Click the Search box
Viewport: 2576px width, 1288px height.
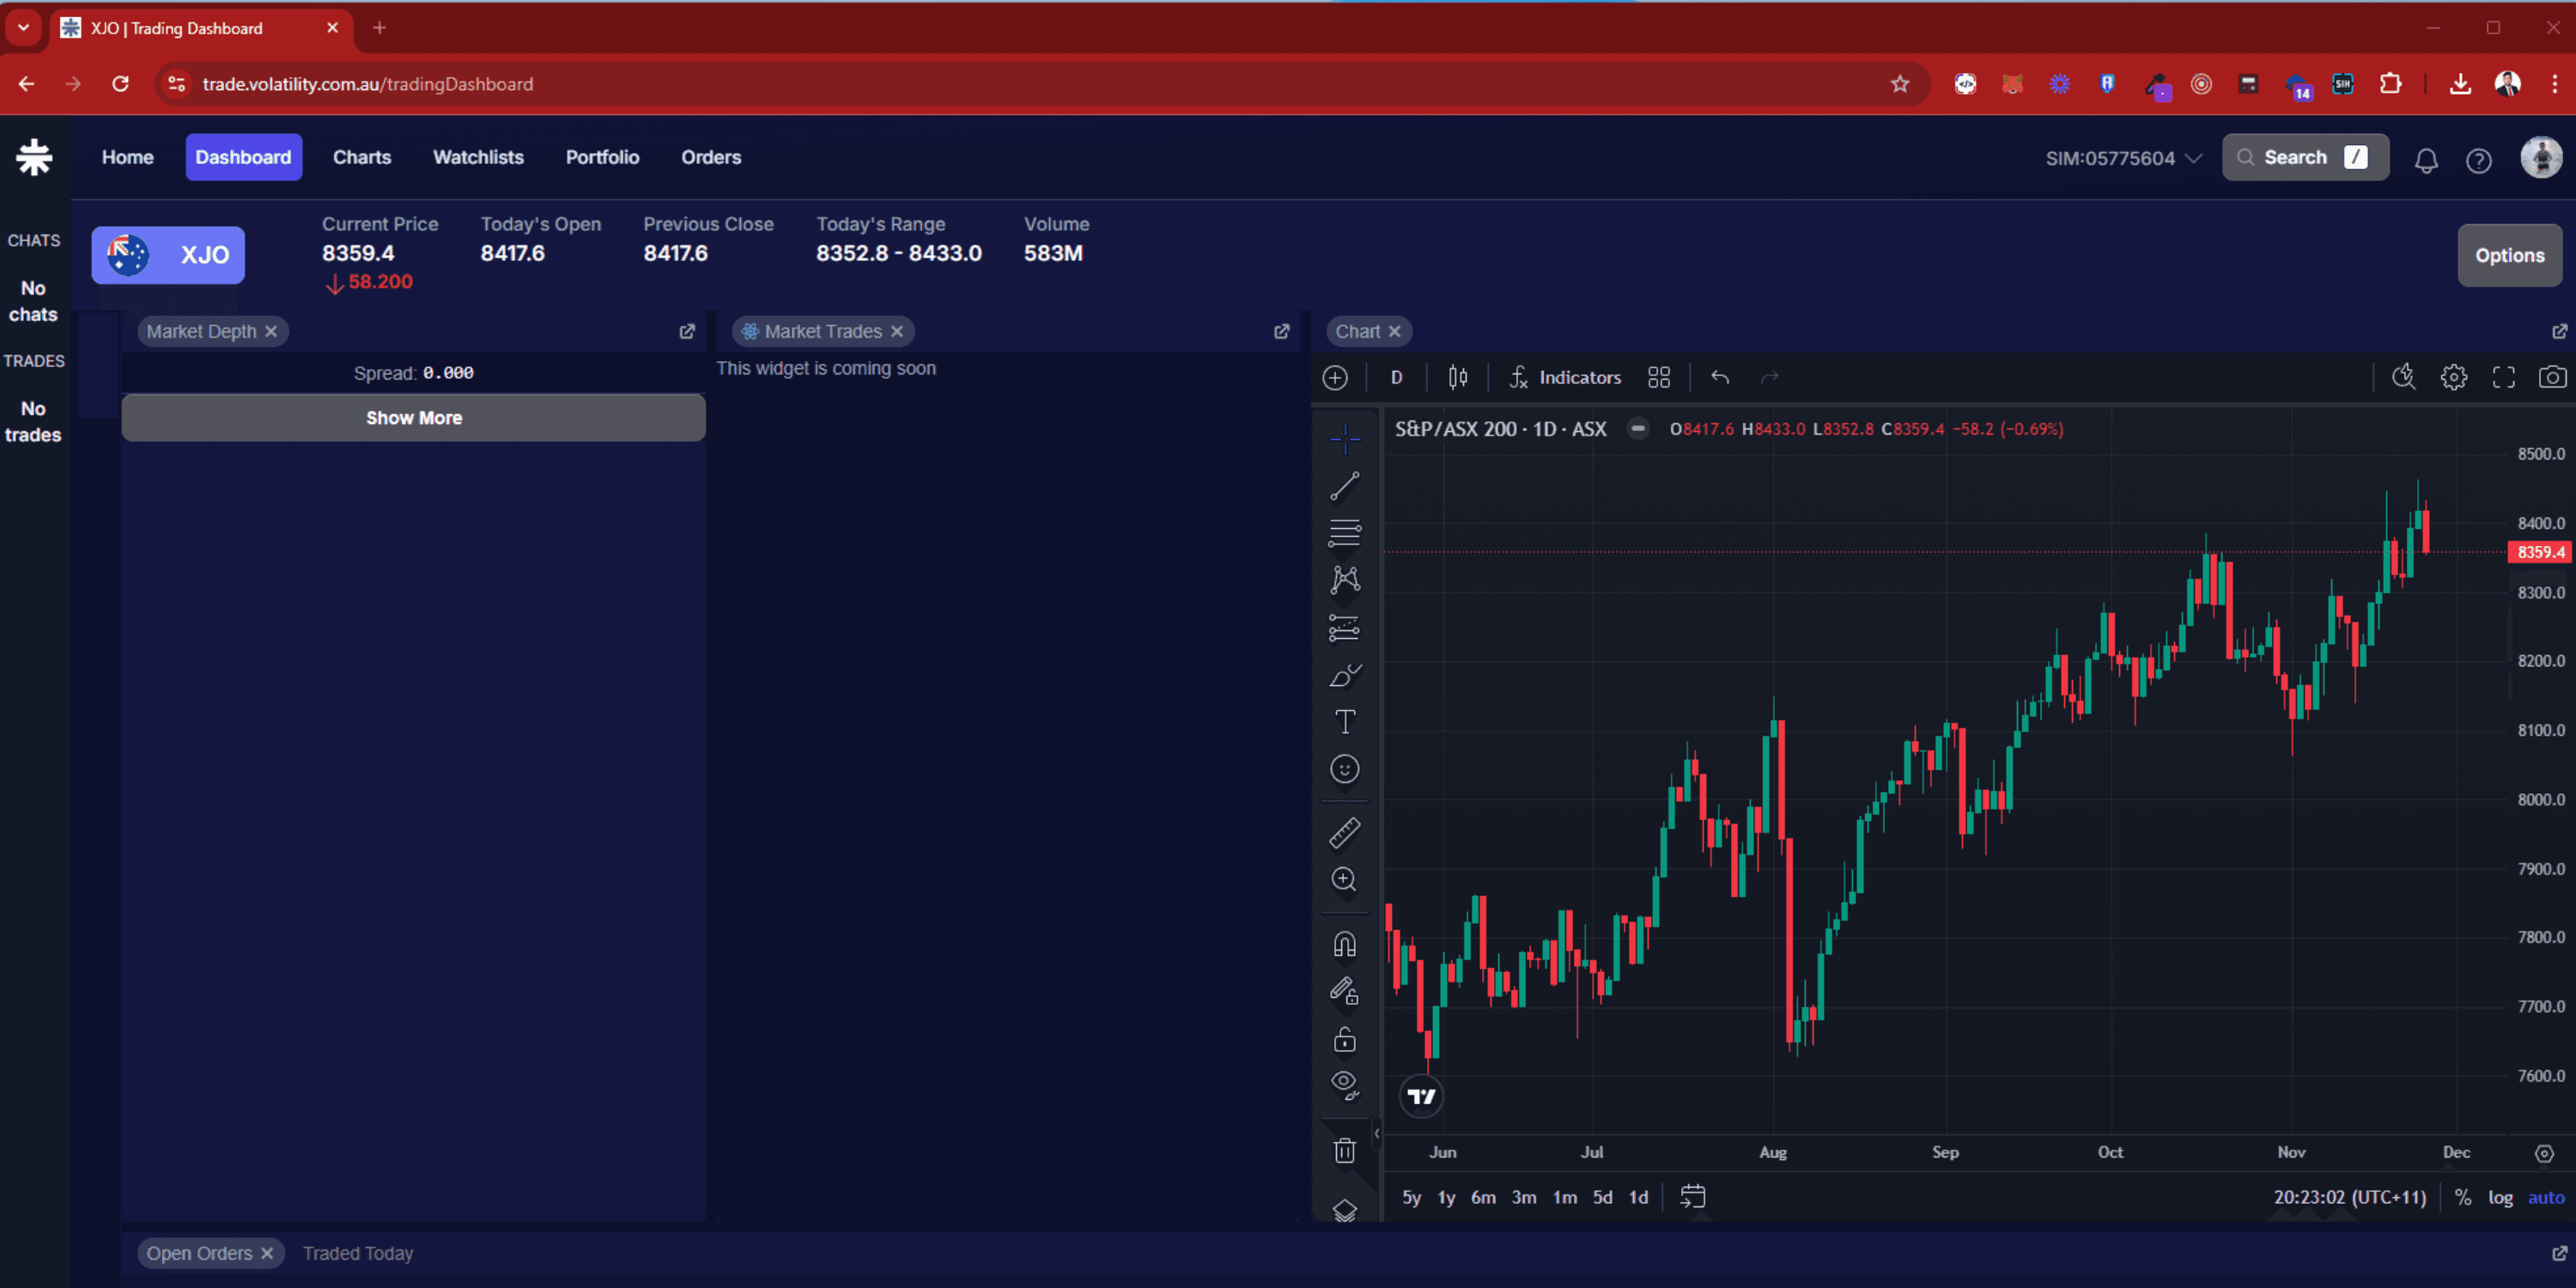[x=2305, y=157]
